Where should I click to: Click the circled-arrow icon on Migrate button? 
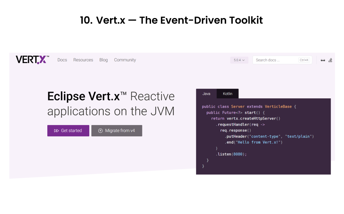point(100,131)
